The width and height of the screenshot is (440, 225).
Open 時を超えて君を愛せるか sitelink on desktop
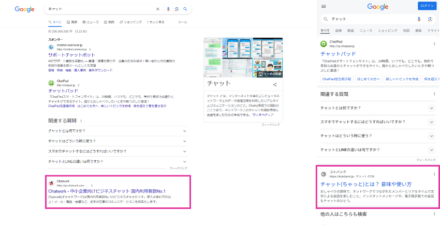pyautogui.click(x=149, y=106)
